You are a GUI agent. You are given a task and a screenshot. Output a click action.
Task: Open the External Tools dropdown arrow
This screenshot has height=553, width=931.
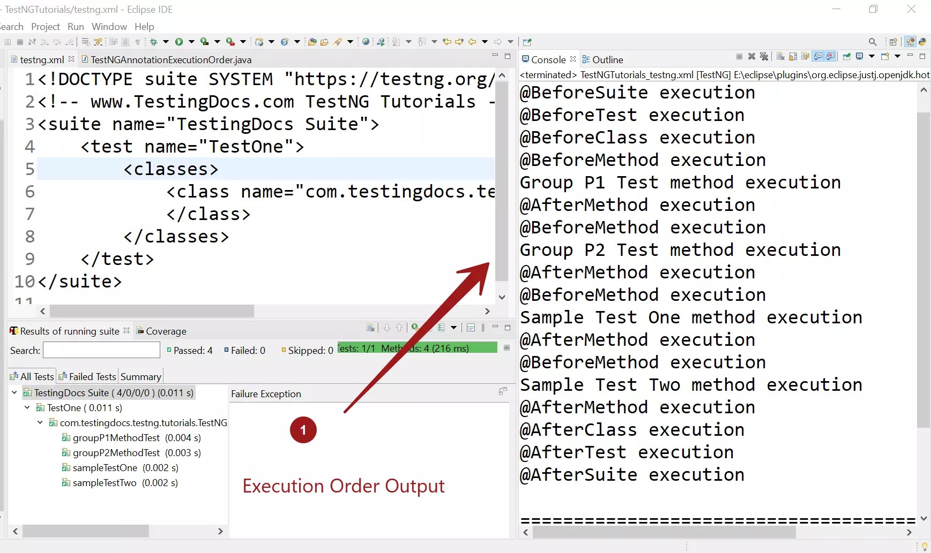(x=243, y=42)
